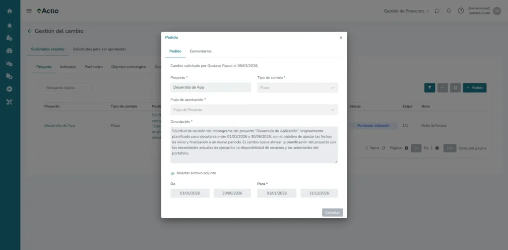Open the chat messages icon in header
508x250 pixels.
click(437, 11)
